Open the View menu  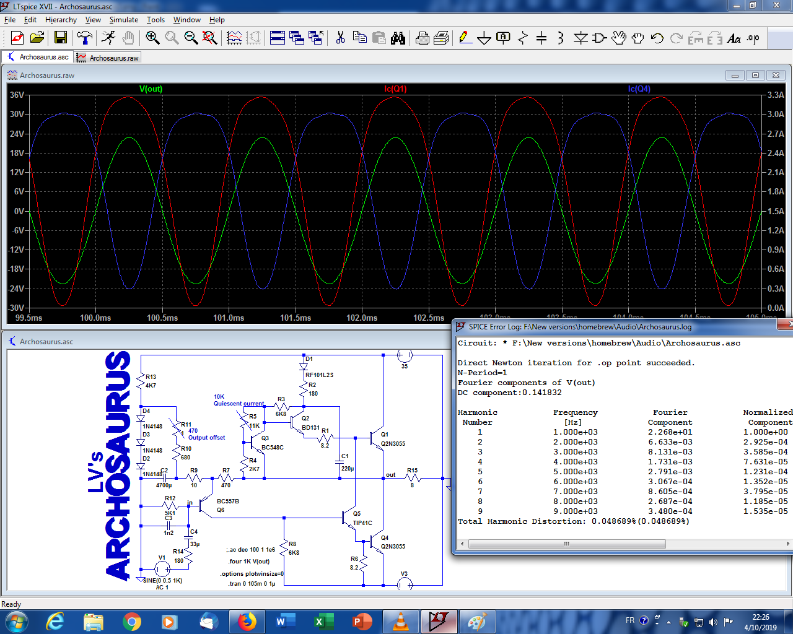(x=93, y=20)
